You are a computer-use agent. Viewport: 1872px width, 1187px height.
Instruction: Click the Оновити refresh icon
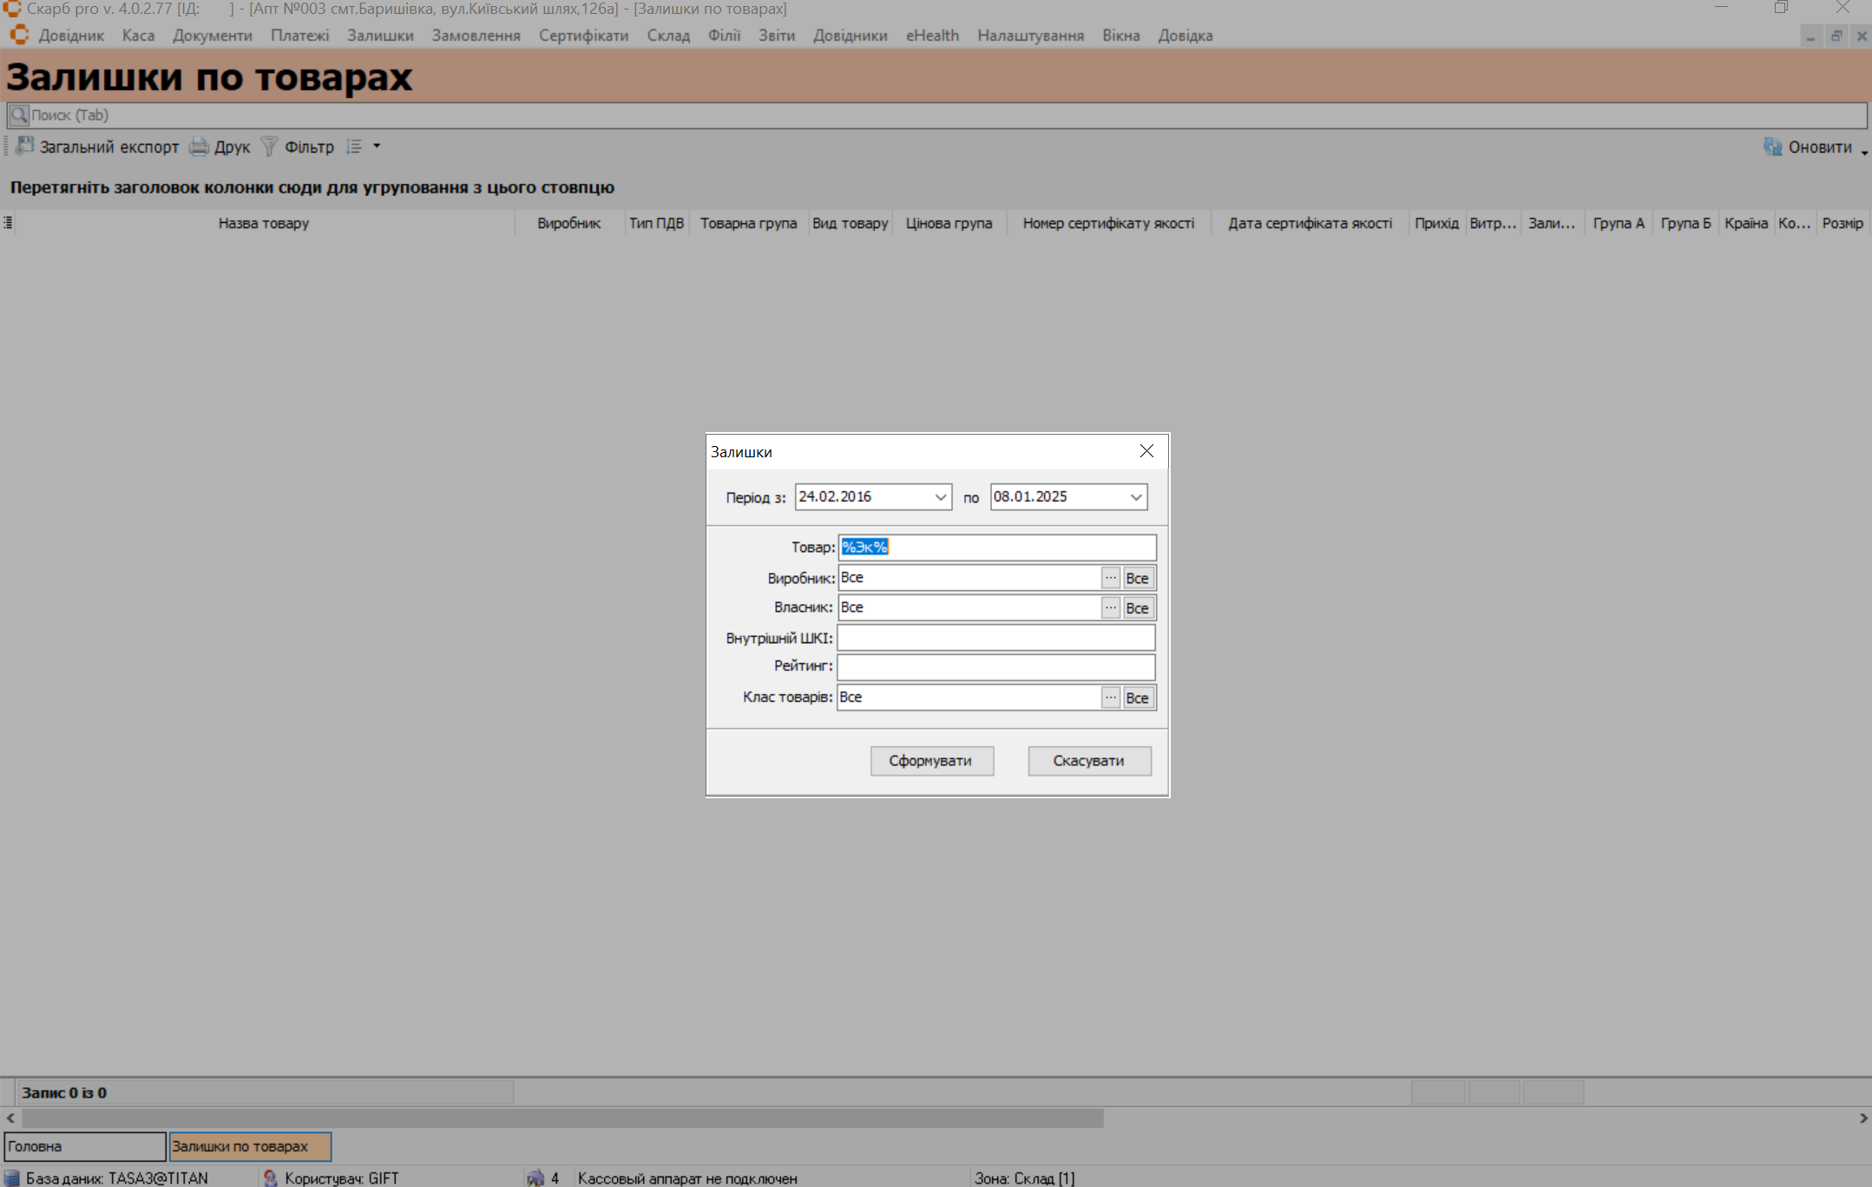[x=1772, y=147]
